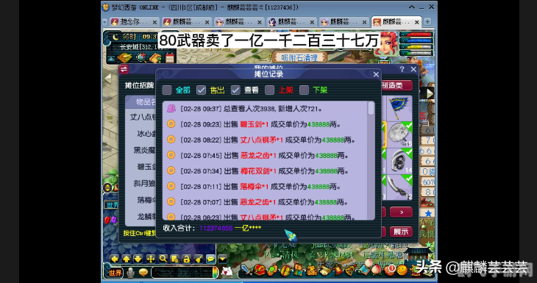Select the 世界 chat channel button

coord(114,273)
